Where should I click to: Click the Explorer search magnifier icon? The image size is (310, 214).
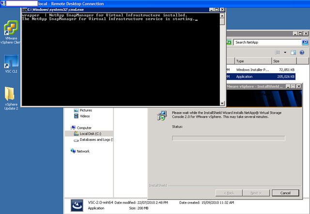pyautogui.click(x=305, y=42)
